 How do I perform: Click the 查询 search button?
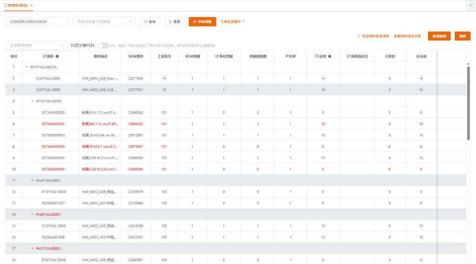pyautogui.click(x=150, y=21)
